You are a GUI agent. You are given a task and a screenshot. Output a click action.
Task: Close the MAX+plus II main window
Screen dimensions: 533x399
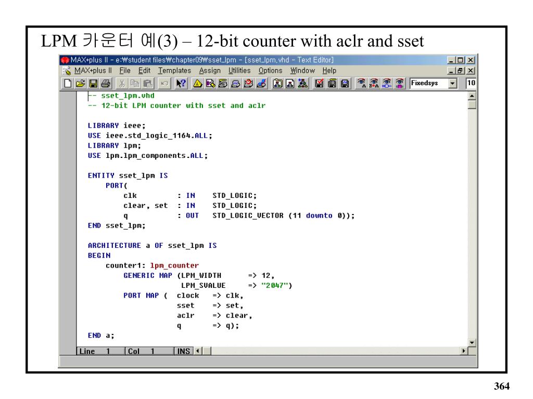pos(471,60)
